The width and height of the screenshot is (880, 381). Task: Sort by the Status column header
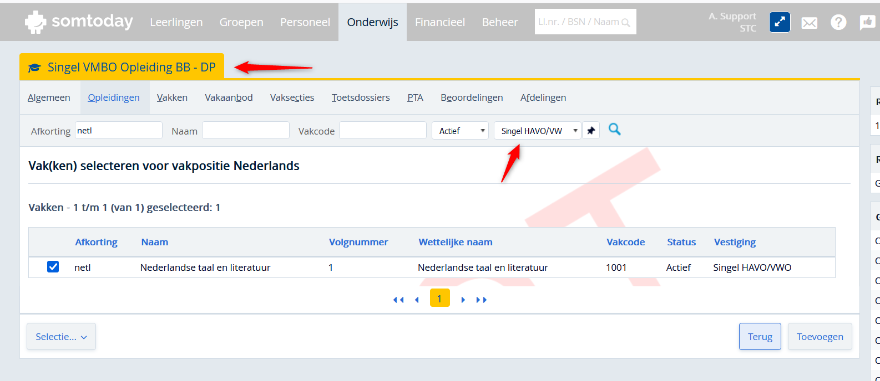coord(681,242)
